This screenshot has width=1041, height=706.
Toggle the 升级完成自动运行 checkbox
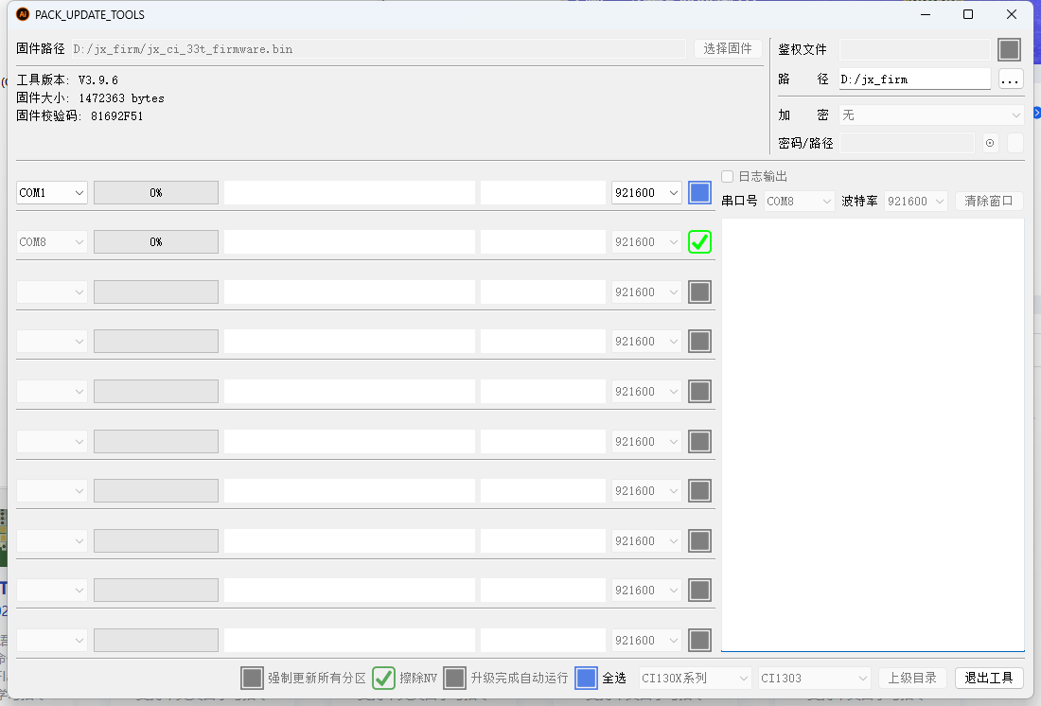click(454, 678)
